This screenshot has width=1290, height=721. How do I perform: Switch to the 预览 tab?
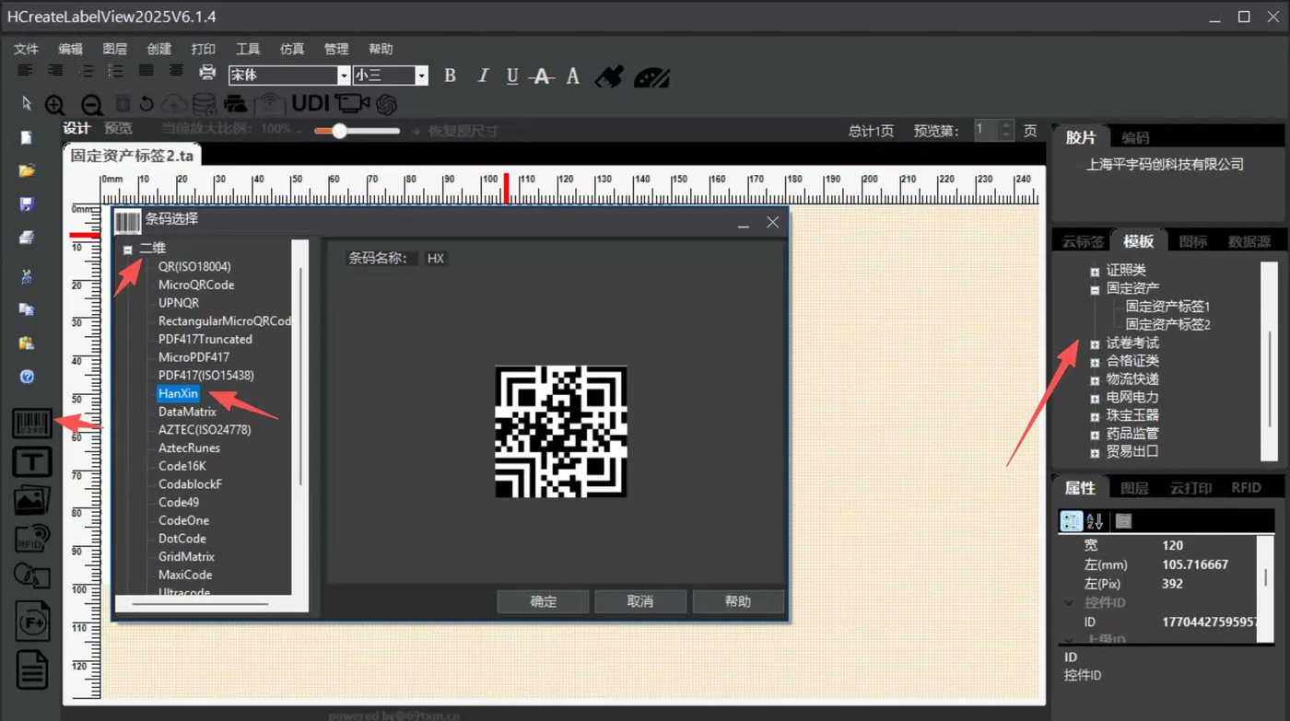pyautogui.click(x=118, y=129)
